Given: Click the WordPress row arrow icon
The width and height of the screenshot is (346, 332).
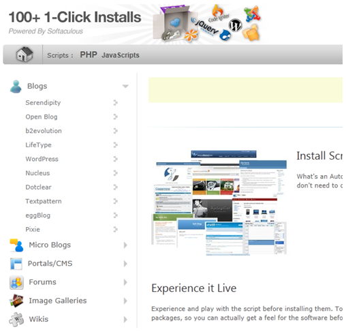Looking at the screenshot, I should [116, 159].
